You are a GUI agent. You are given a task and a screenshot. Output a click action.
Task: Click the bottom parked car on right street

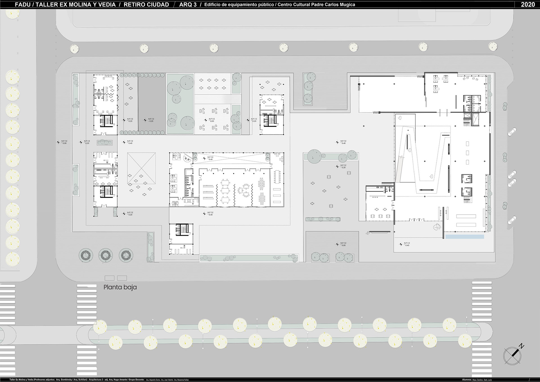click(x=512, y=220)
